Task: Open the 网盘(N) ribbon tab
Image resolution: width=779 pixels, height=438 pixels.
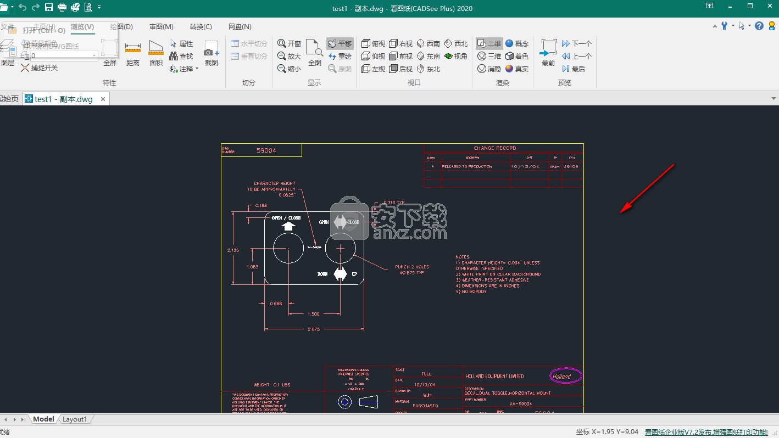Action: (x=240, y=26)
